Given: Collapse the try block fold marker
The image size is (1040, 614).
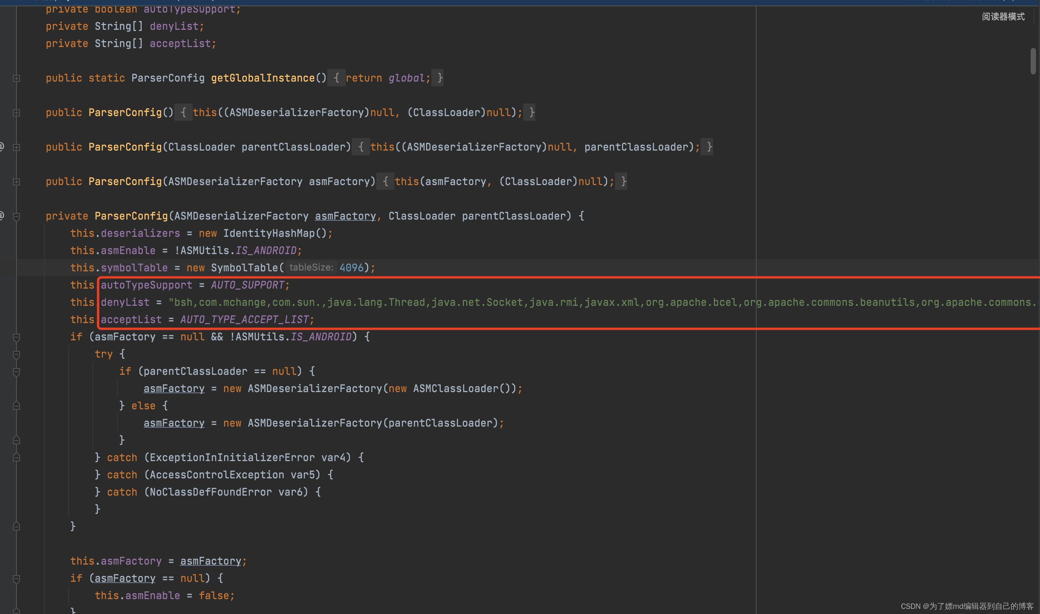Looking at the screenshot, I should (16, 354).
